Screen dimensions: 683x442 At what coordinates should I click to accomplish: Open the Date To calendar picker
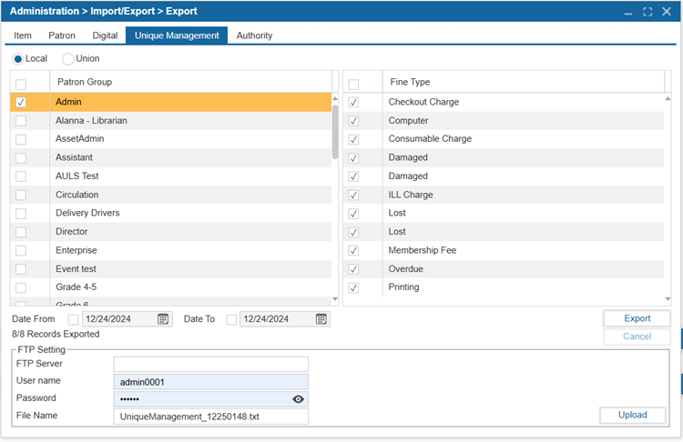[321, 319]
